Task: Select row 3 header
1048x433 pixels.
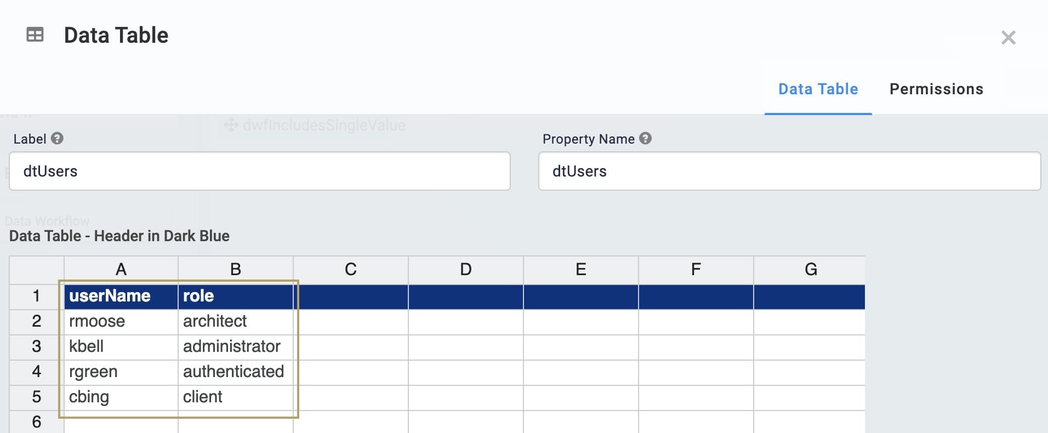Action: (37, 347)
